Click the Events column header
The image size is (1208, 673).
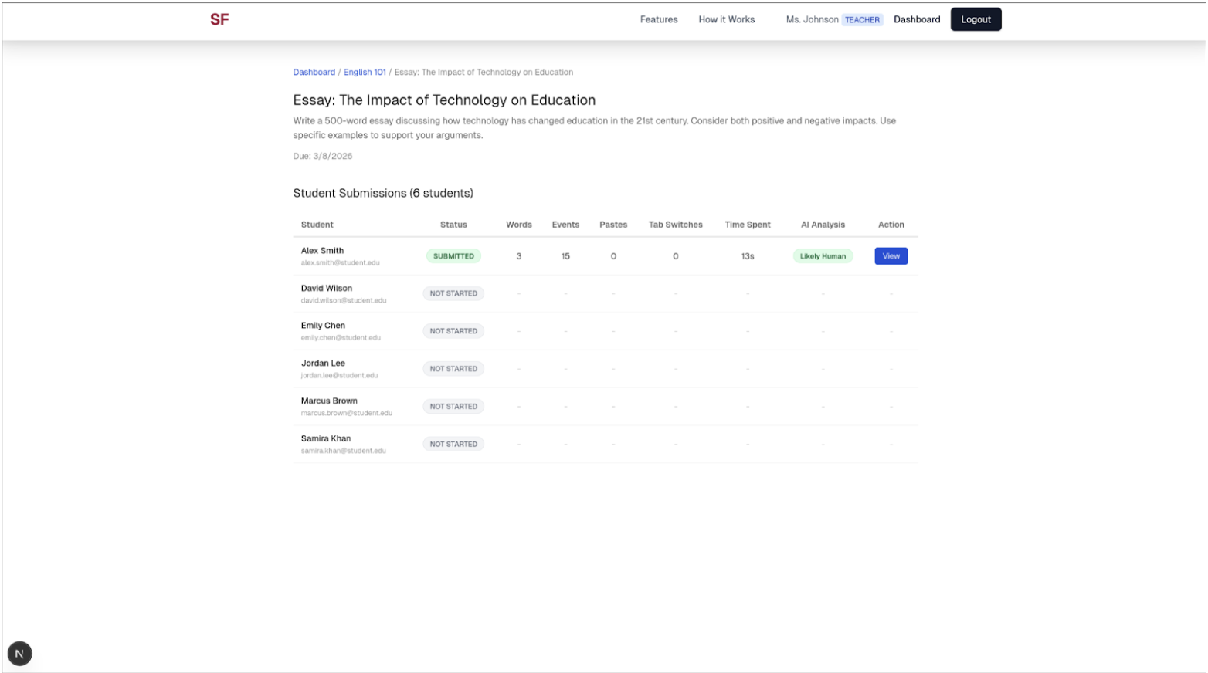[x=565, y=225]
